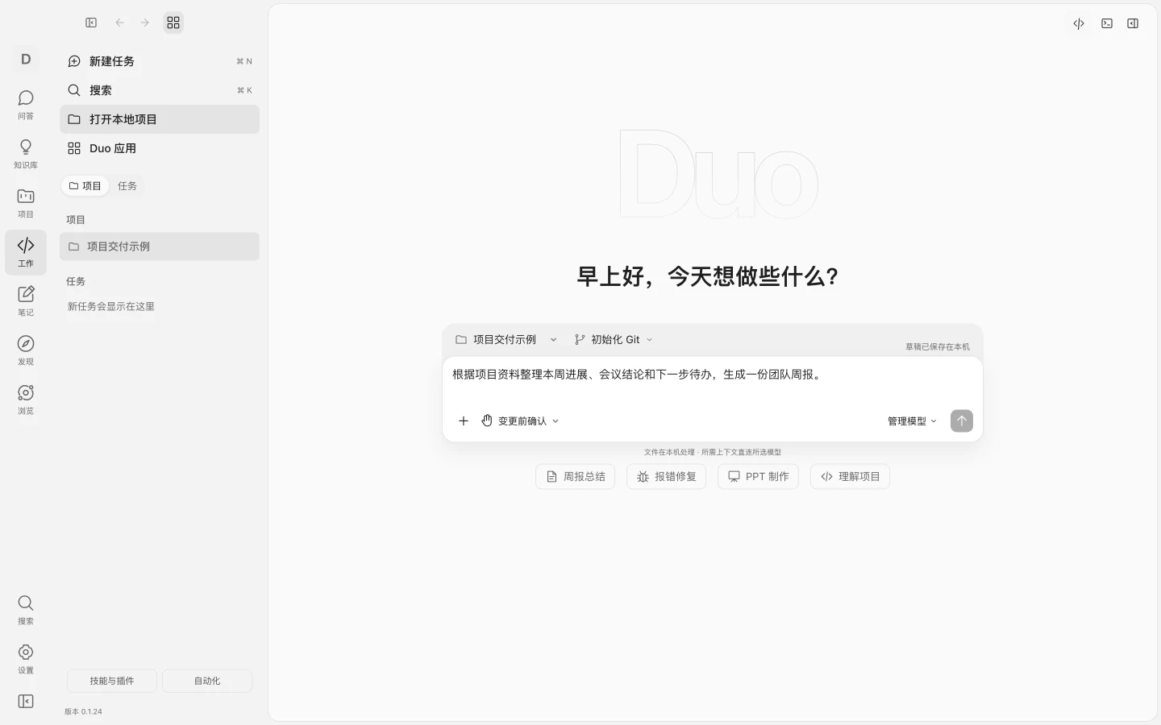The image size is (1161, 725).
Task: Open the 问答 chat section
Action: pyautogui.click(x=26, y=105)
